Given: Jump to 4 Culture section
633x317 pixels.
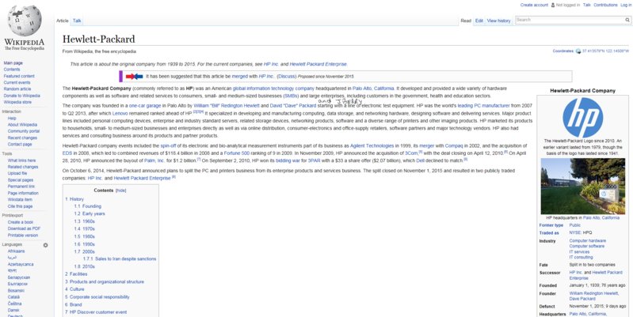Looking at the screenshot, I should click(x=74, y=289).
